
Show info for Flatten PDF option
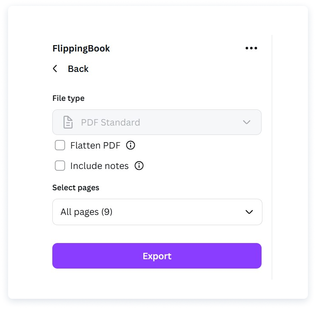click(131, 145)
